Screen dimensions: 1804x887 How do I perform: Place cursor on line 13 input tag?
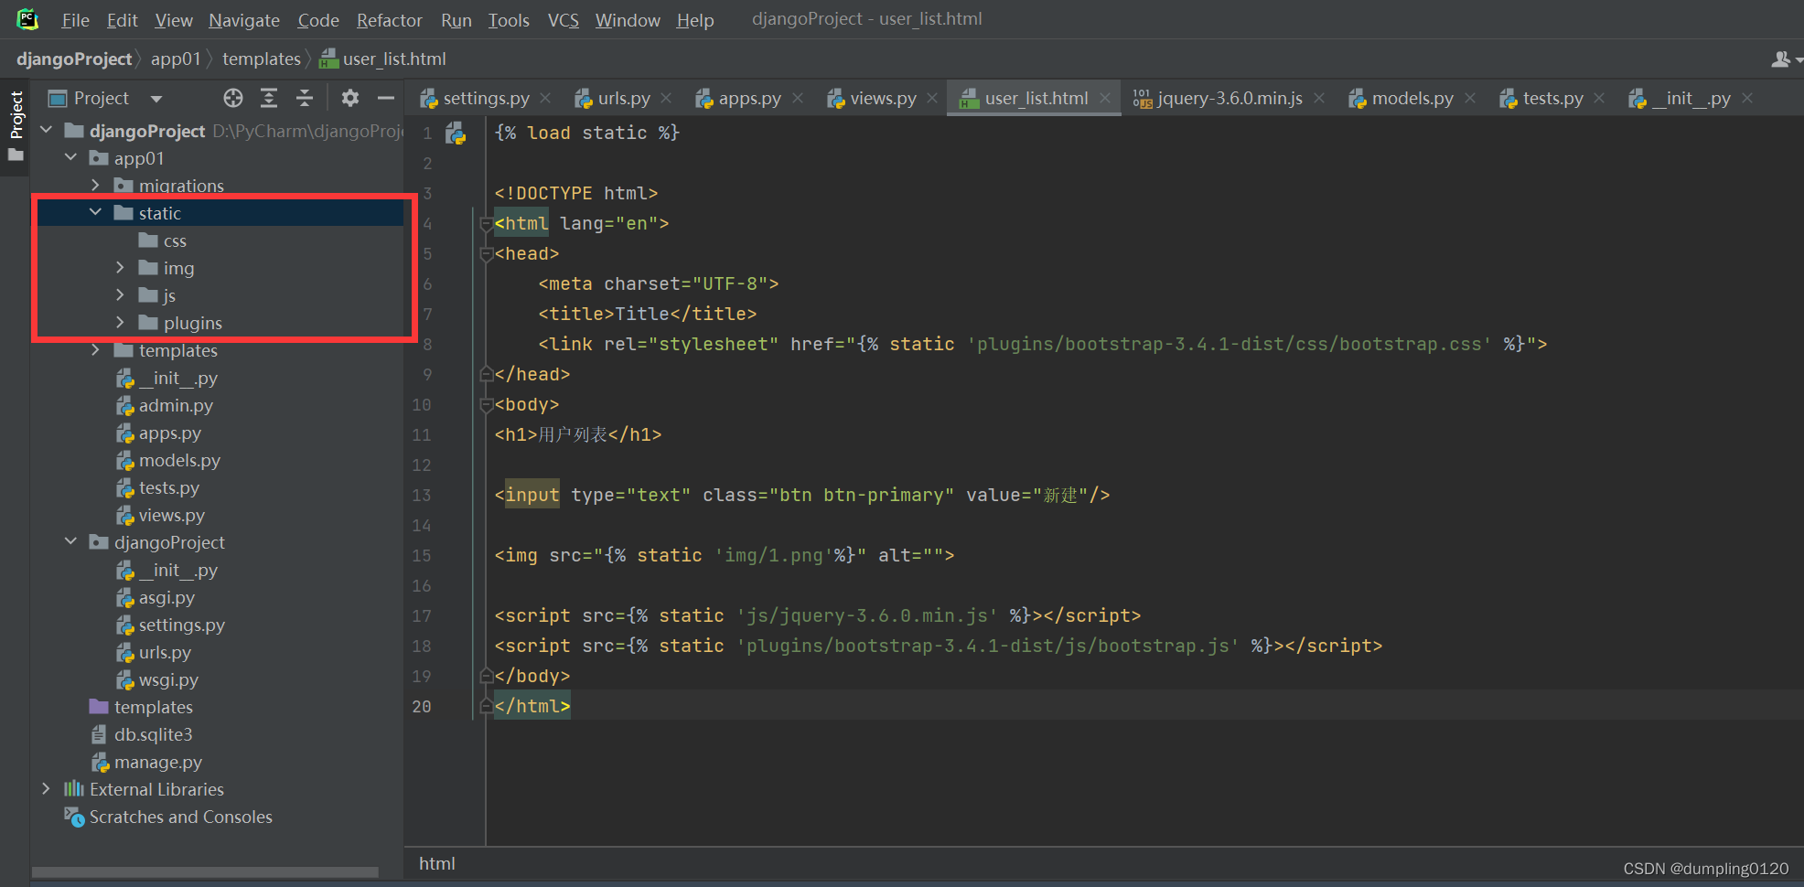tap(532, 495)
